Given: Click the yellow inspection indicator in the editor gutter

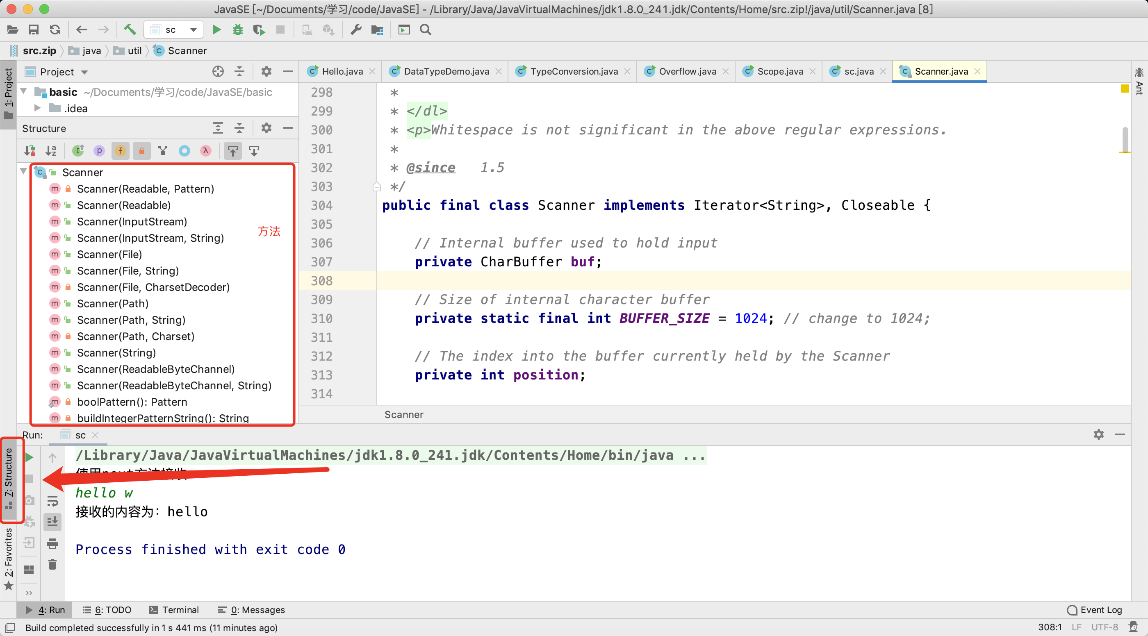Looking at the screenshot, I should 1124,89.
